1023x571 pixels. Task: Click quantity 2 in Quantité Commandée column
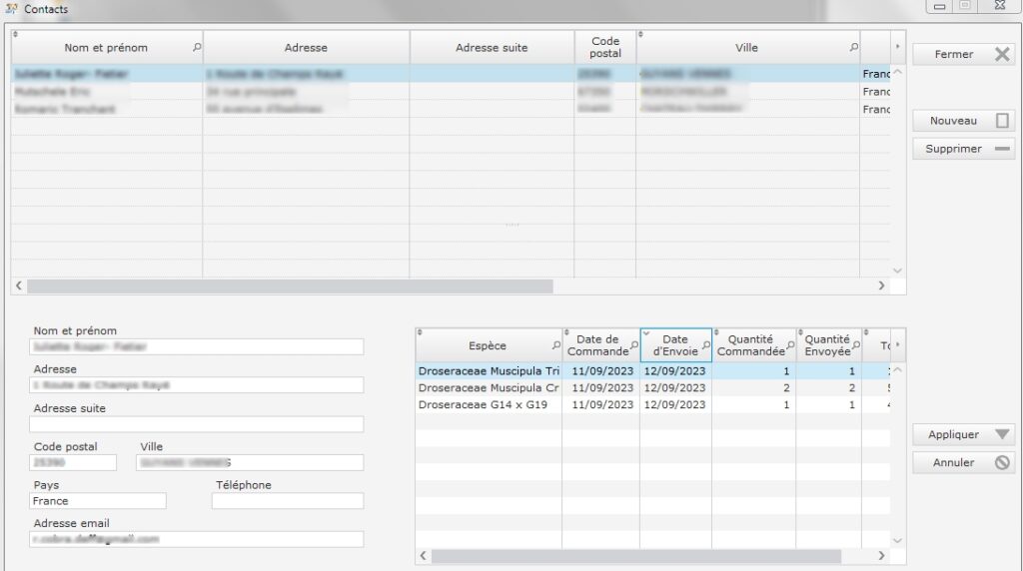click(x=786, y=388)
